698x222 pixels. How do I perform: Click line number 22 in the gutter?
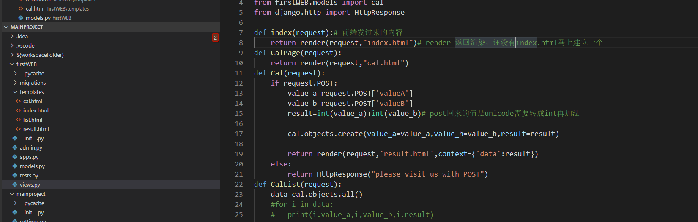(x=239, y=185)
